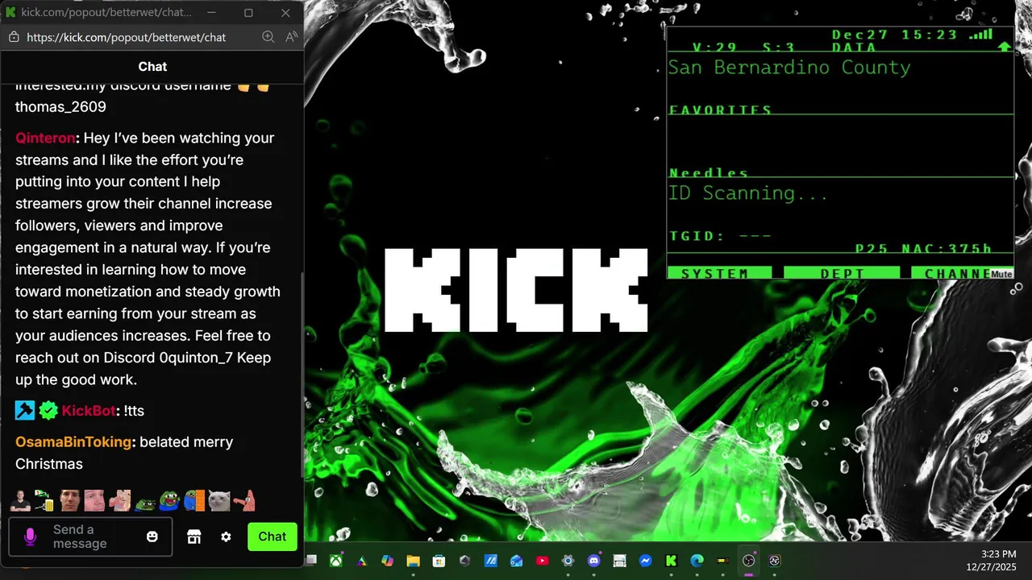
Task: Click the San Bernardino County text
Action: click(789, 68)
